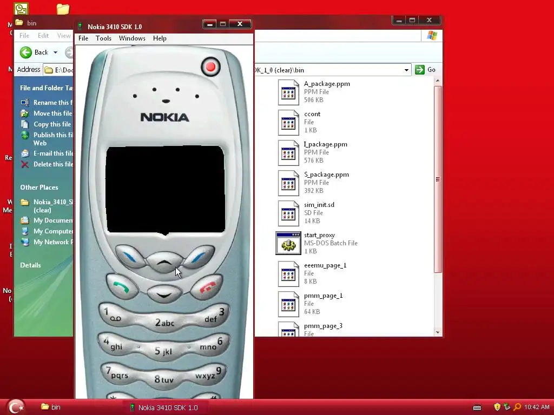The width and height of the screenshot is (554, 415).
Task: Open the Help menu in Nokia 3410 SDK
Action: pyautogui.click(x=160, y=38)
